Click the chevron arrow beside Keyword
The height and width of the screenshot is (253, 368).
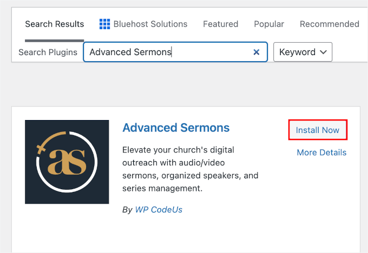pos(323,52)
